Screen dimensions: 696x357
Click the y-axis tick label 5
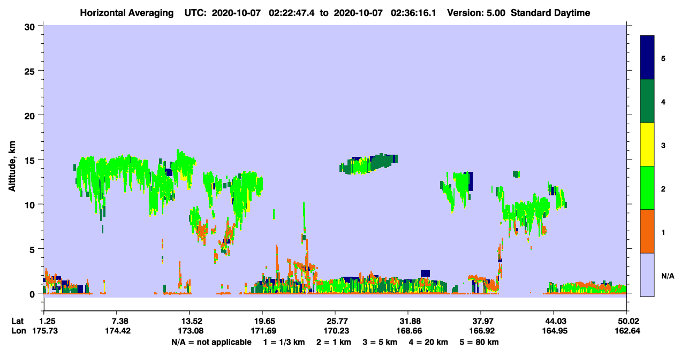point(34,249)
